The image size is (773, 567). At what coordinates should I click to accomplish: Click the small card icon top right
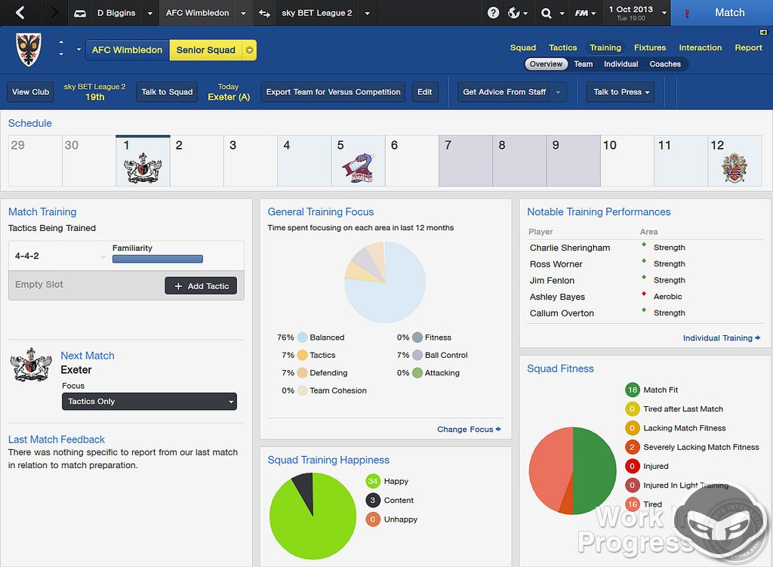click(x=764, y=32)
